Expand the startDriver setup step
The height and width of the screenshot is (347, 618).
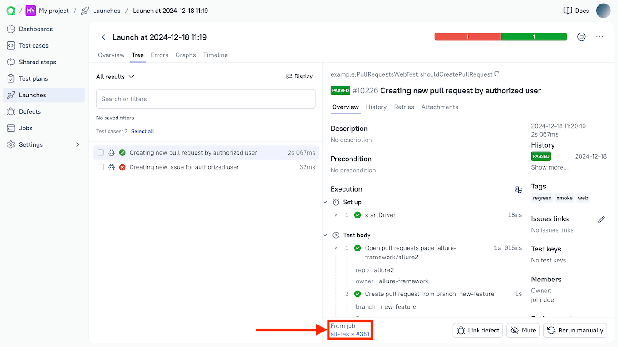point(335,215)
